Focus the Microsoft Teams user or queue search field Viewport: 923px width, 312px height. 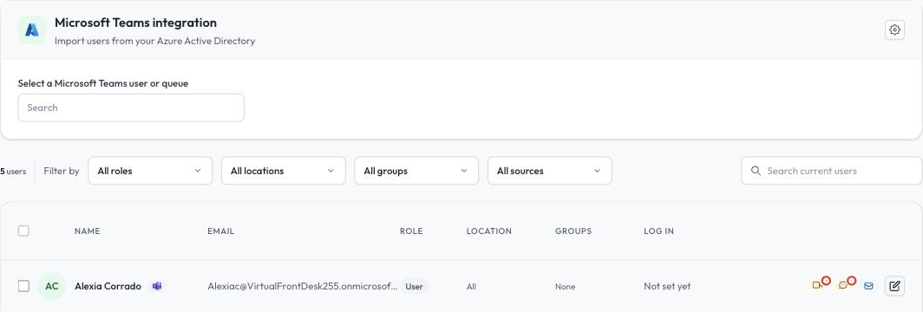(131, 107)
